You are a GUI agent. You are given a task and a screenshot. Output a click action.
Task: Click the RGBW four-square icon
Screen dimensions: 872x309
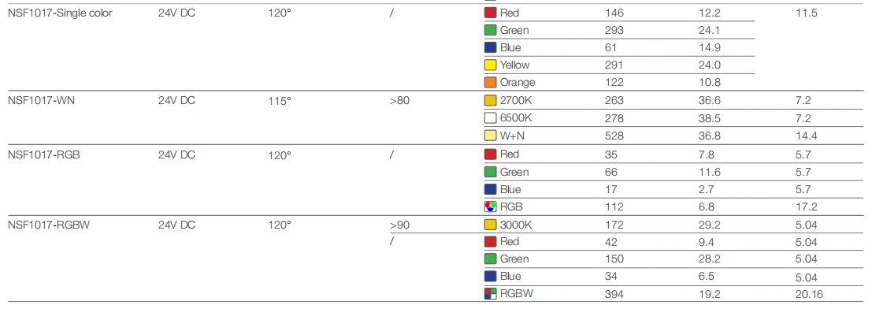click(490, 293)
